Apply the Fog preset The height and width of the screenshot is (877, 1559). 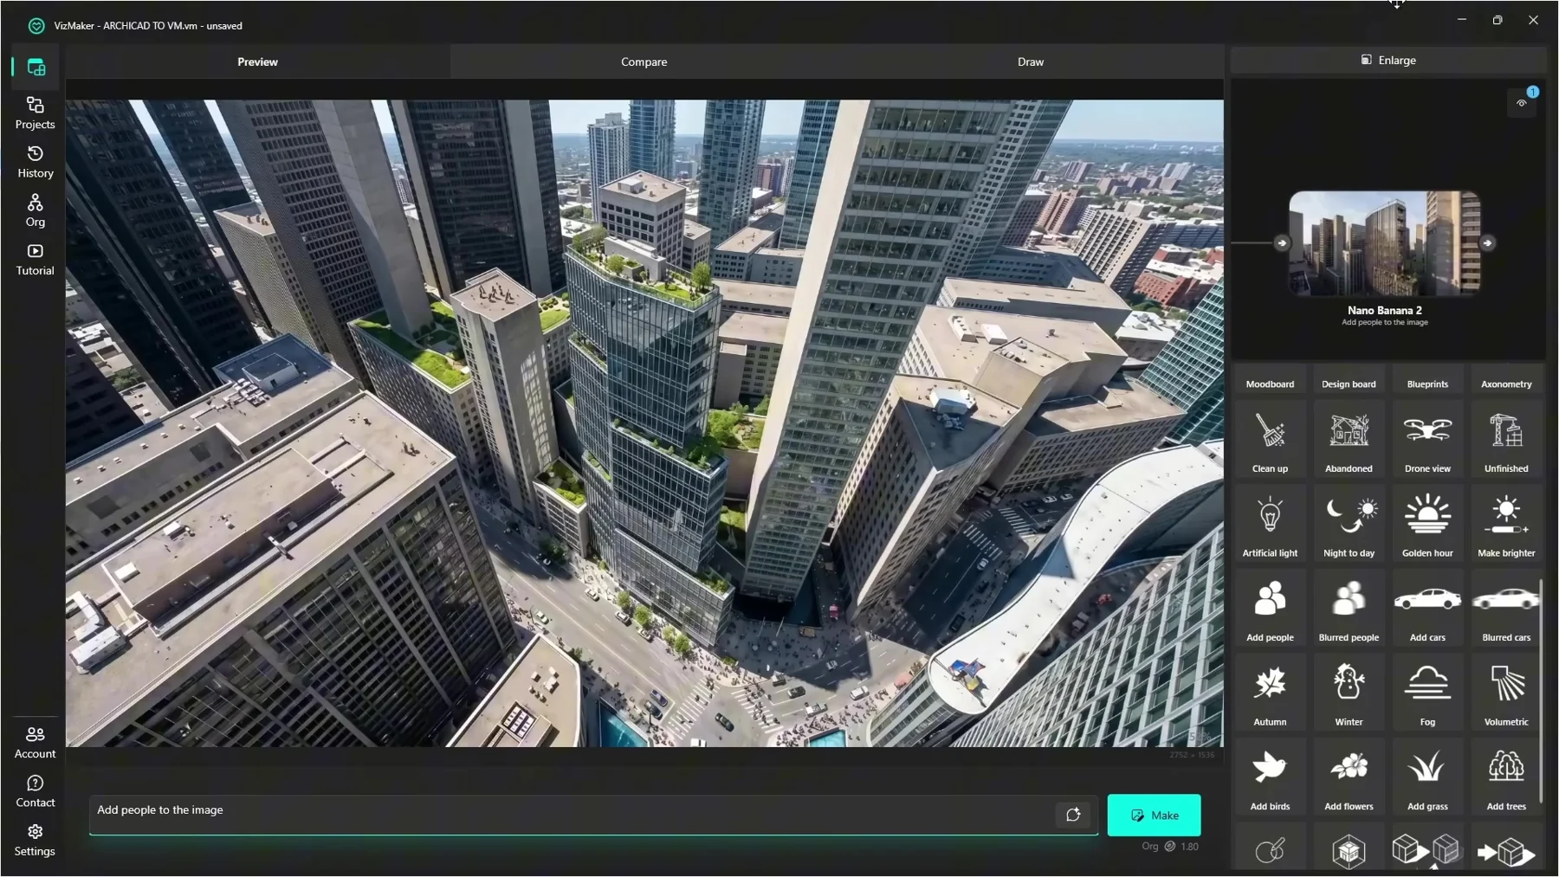[1427, 693]
